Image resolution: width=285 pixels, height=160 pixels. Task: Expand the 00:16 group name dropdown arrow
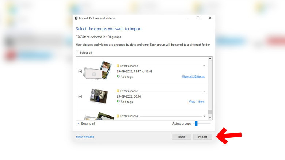[204, 91]
